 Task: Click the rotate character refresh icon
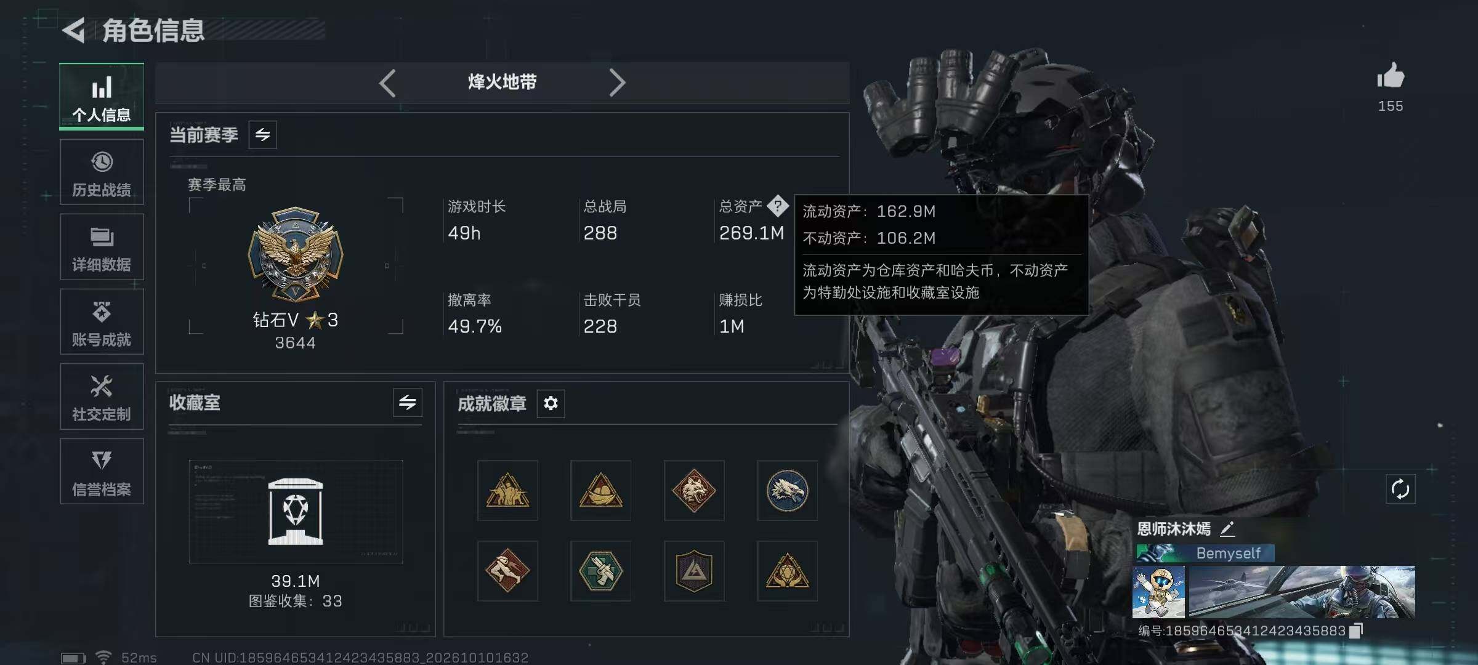tap(1400, 489)
